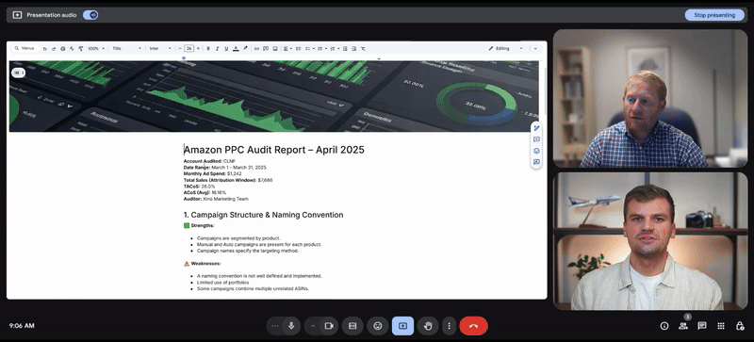Open meeting details info icon

click(x=664, y=326)
